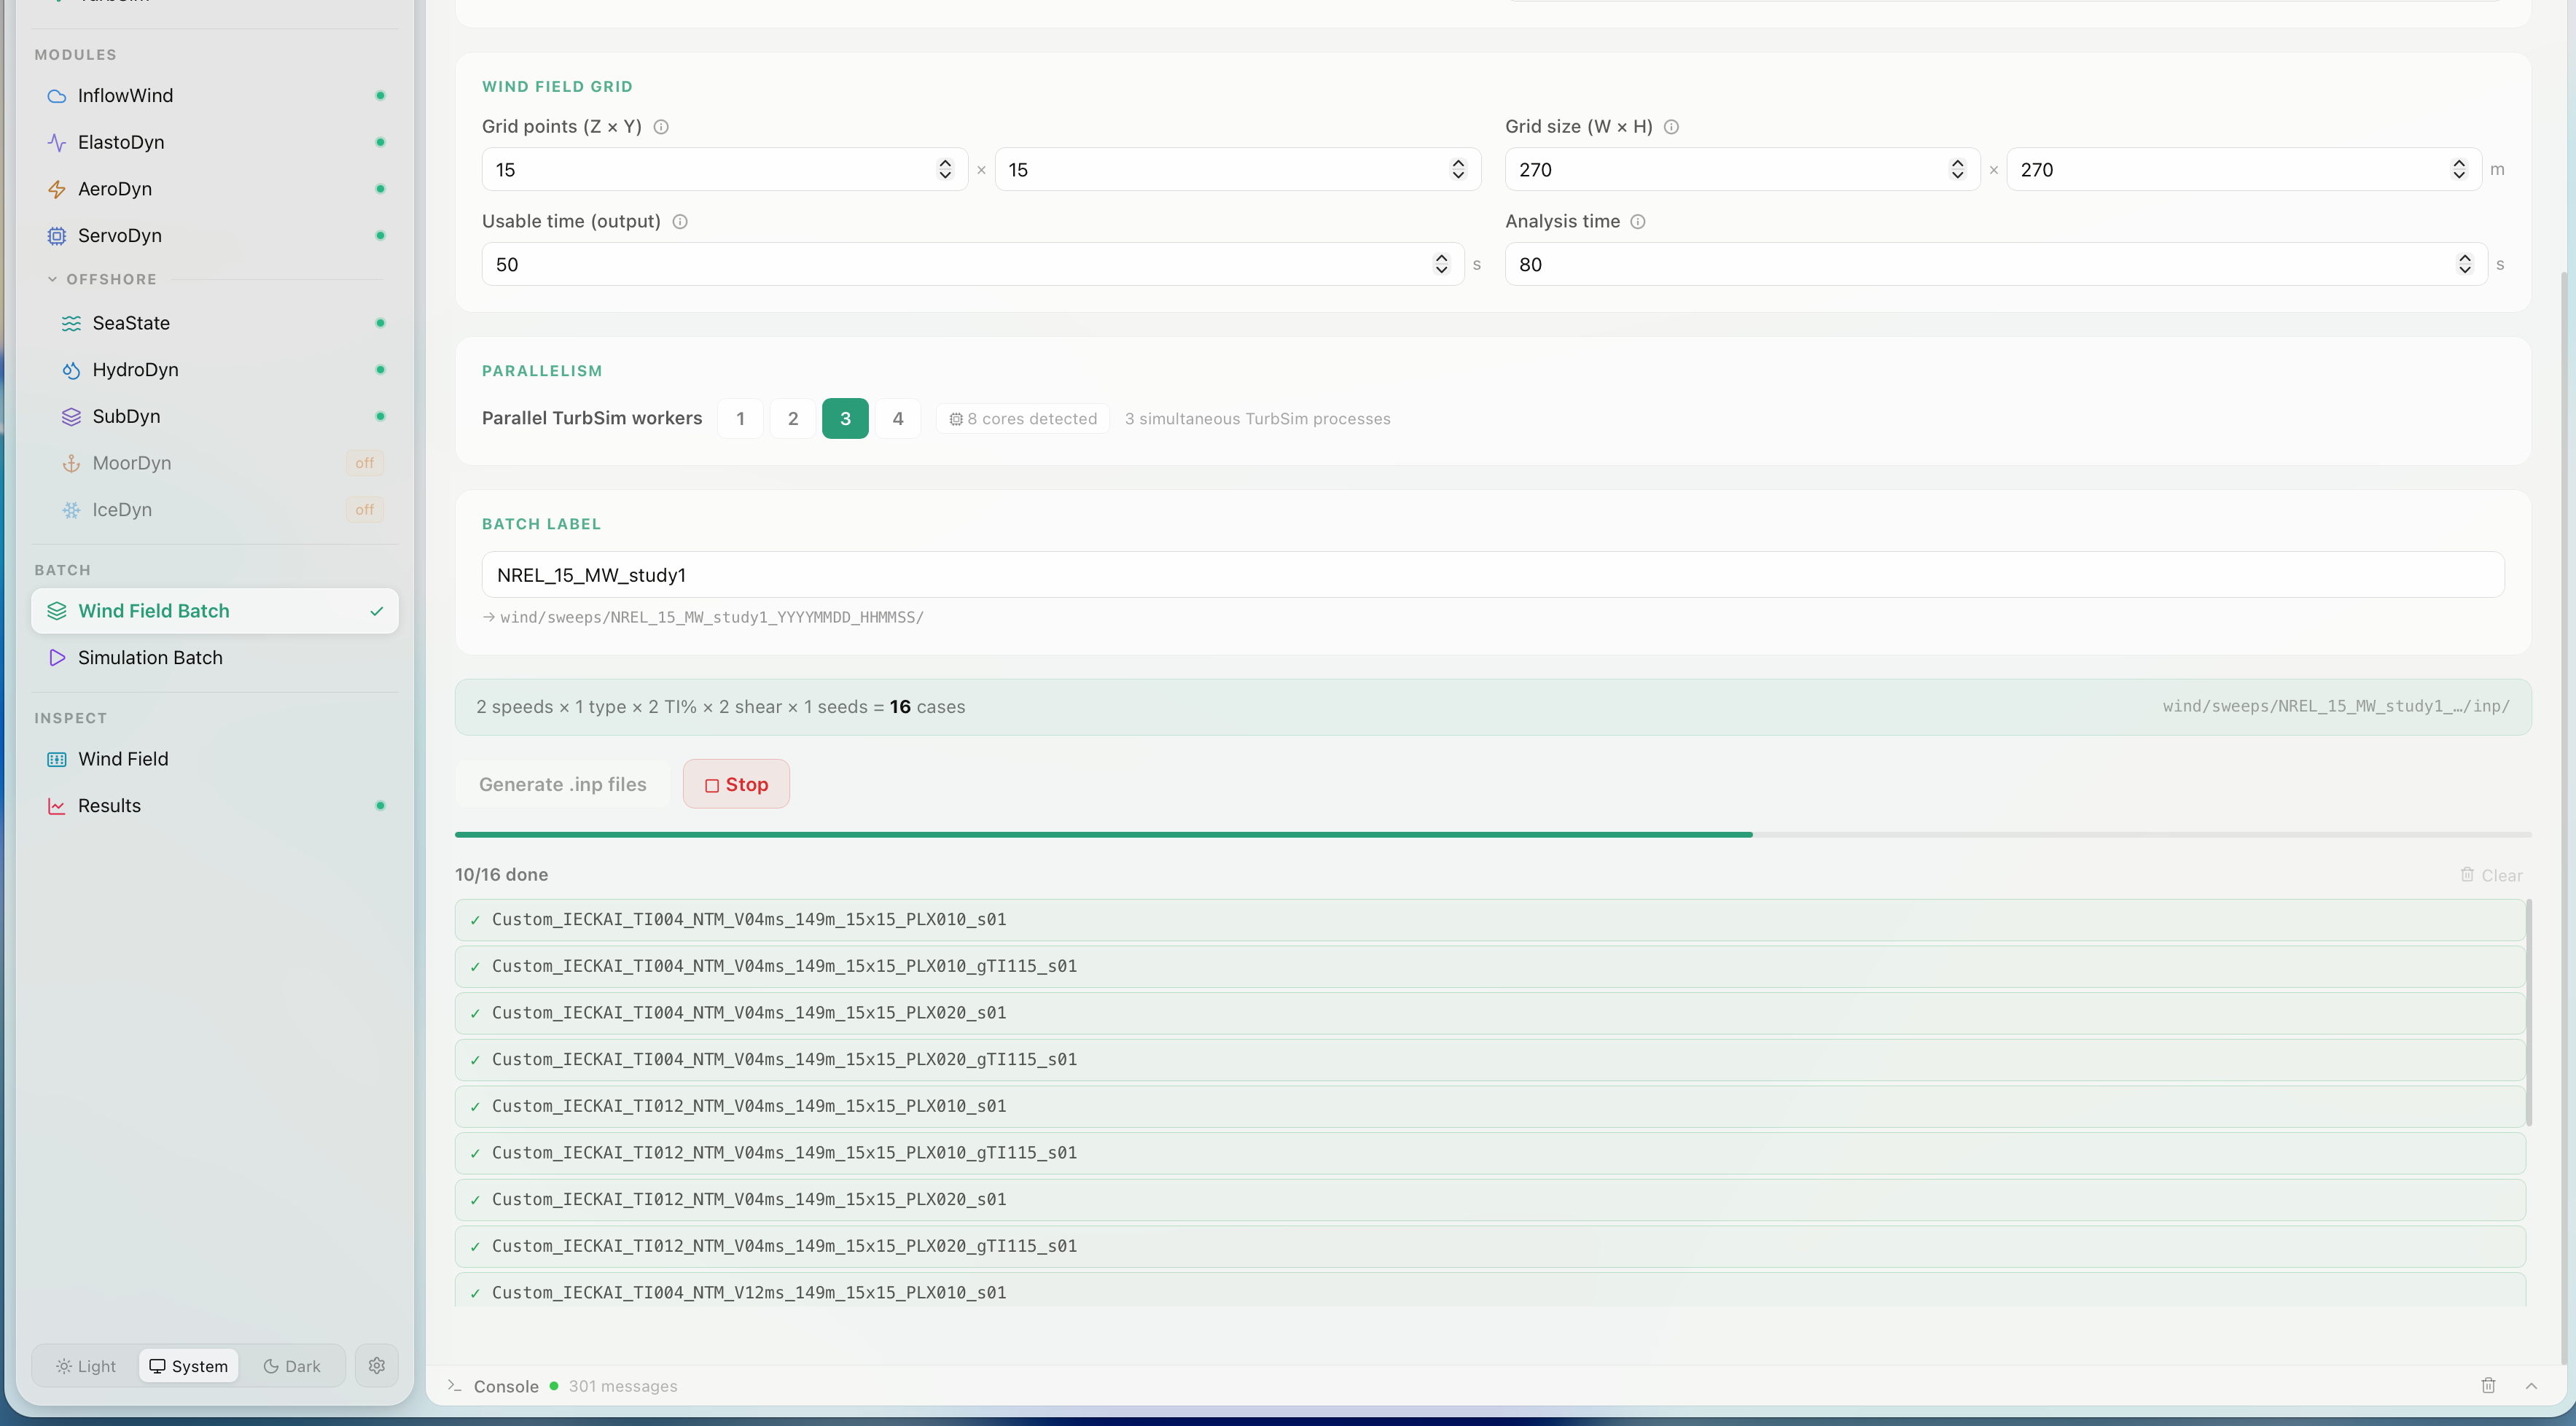The image size is (2576, 1426).
Task: Set parallel TurbSim workers to 3
Action: click(845, 419)
